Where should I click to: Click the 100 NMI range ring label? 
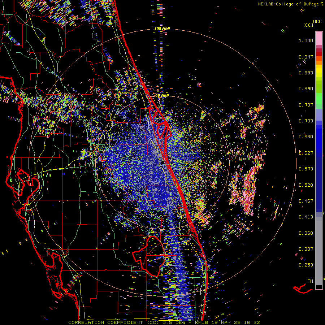(x=162, y=29)
